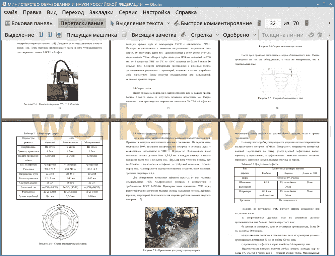Choose the Пишущая машинка typewriter tool
The width and height of the screenshot is (335, 256).
92,35
